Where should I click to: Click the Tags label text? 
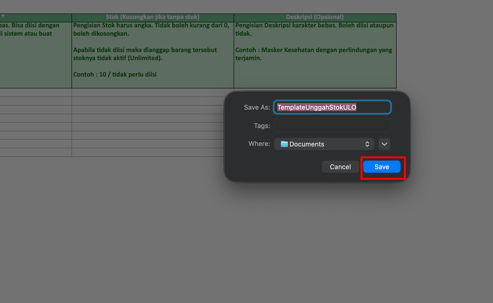tap(262, 126)
